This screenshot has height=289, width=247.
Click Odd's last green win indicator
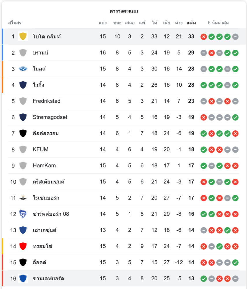[235, 262]
